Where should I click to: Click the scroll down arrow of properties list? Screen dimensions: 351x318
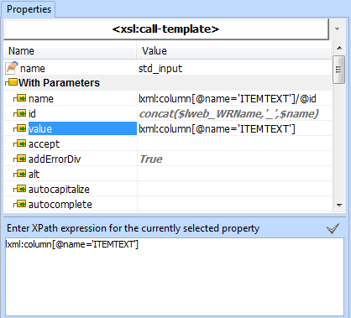(339, 206)
